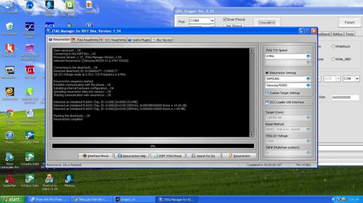Screen dimensions: 363x203
Task: Open the Useful Plugins tab
Action: 139,40
